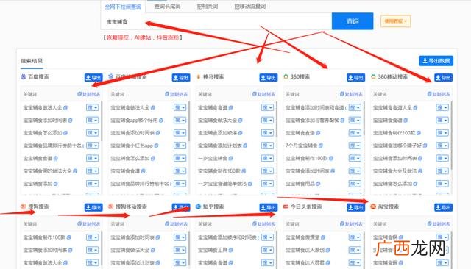Switch to 全网下拉词查询 tab
Viewport: 471px width, 269px height.
tap(123, 7)
